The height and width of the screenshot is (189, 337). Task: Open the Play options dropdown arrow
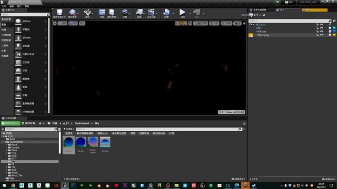pyautogui.click(x=190, y=14)
